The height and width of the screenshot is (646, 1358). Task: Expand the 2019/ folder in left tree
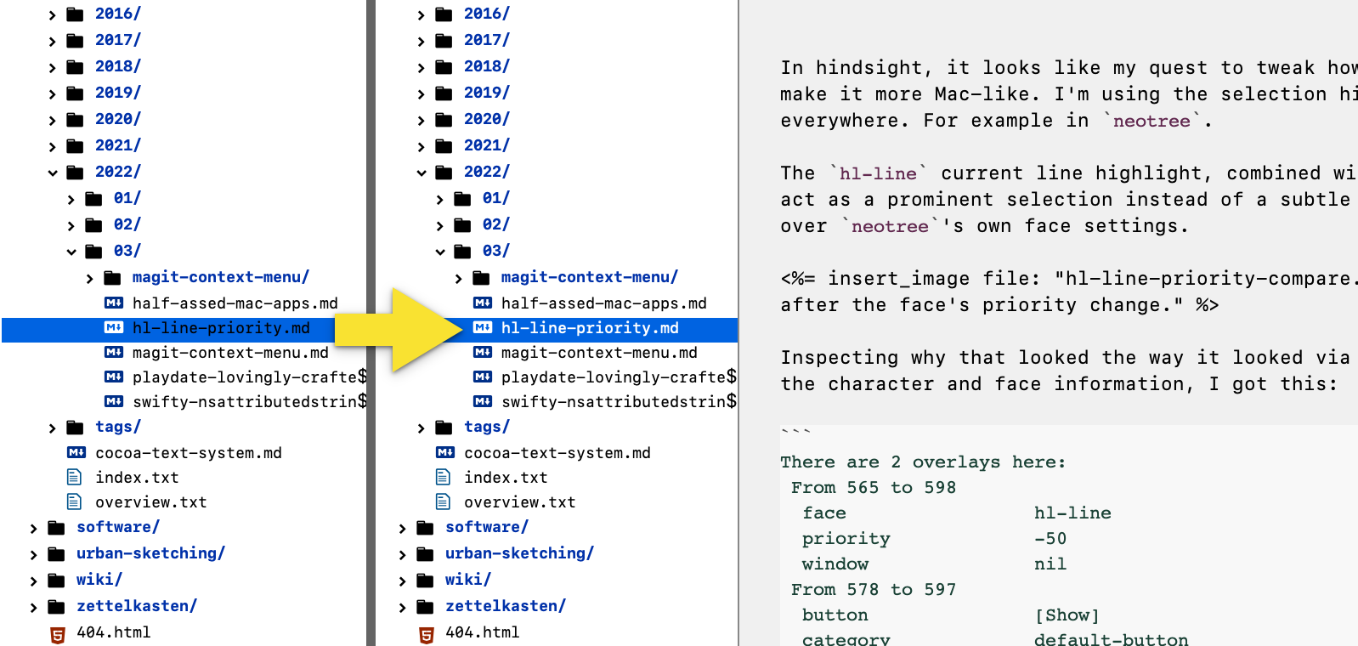click(52, 94)
